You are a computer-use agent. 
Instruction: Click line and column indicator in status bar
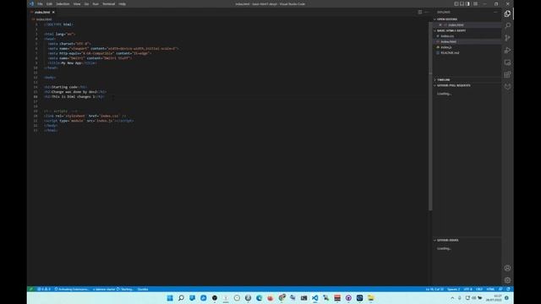[434, 289]
